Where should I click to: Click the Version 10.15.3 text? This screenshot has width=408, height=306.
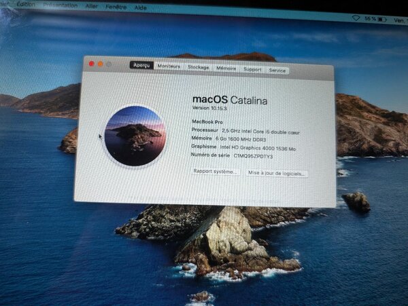[209, 108]
